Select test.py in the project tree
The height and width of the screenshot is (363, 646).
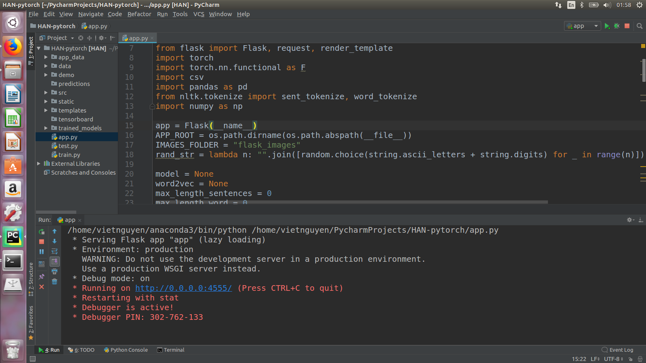tap(68, 146)
